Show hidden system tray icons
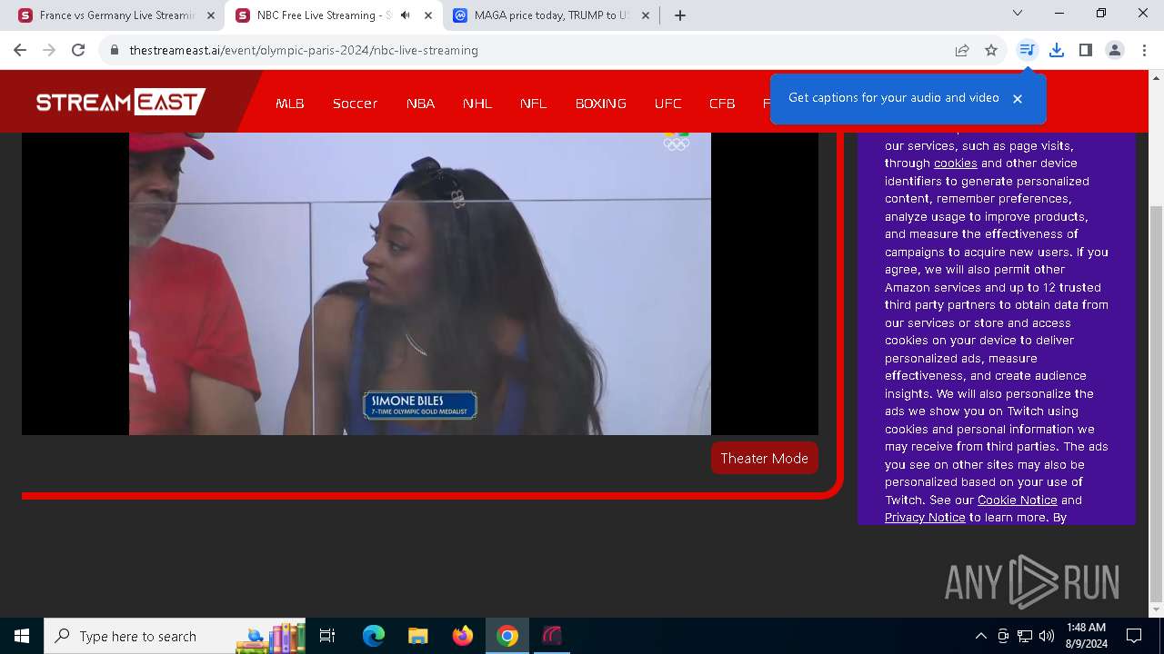This screenshot has width=1164, height=654. tap(980, 636)
